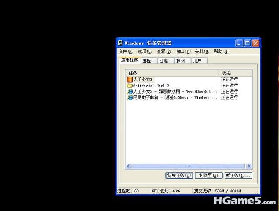Sort tasks by the 状态 column header
This screenshot has height=211, width=279.
click(235, 73)
